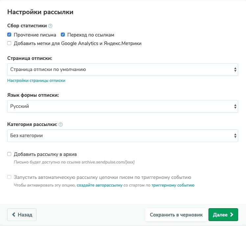Open the Категория рассылки dropdown
Image resolution: width=246 pixels, height=226 pixels.
tap(122, 136)
